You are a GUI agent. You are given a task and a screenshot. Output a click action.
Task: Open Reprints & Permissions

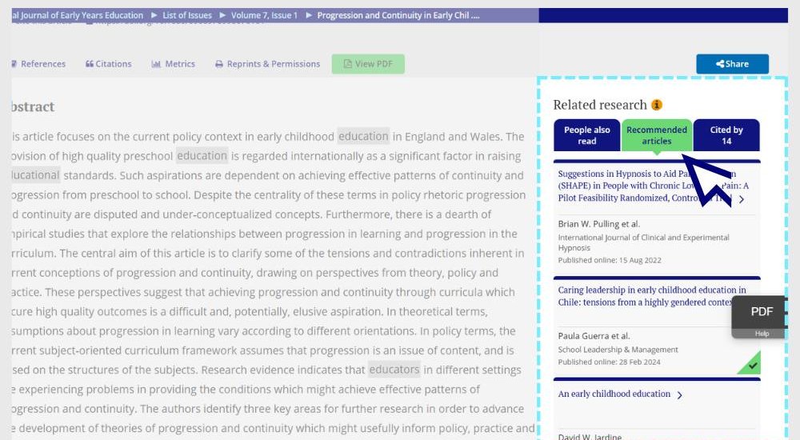pos(268,64)
